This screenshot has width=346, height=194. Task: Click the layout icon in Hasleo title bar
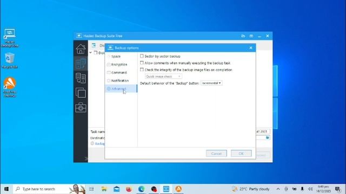point(251,36)
